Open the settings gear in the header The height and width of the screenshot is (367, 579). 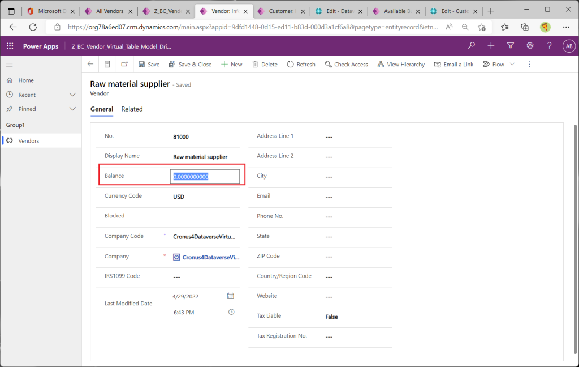click(x=530, y=45)
